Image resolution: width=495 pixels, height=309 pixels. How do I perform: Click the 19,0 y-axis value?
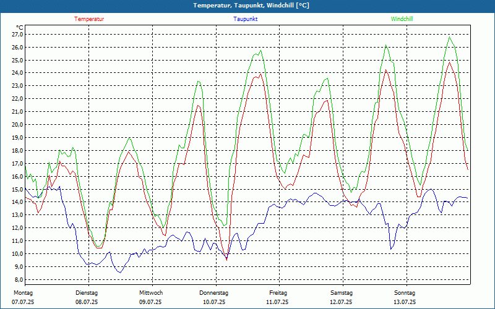coord(18,137)
